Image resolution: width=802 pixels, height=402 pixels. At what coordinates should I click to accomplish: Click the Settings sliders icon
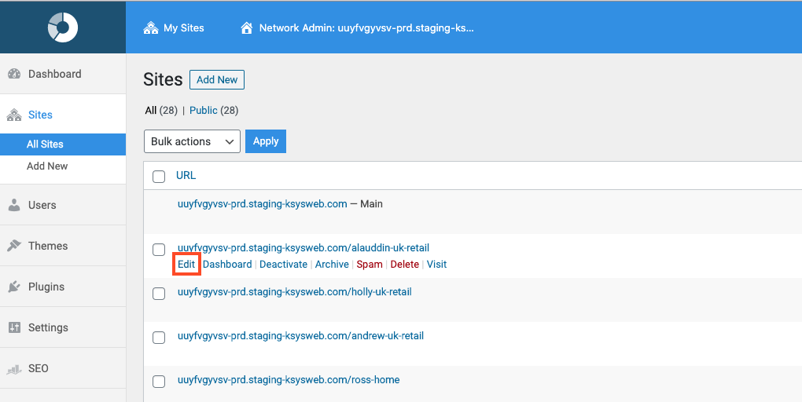click(x=14, y=327)
